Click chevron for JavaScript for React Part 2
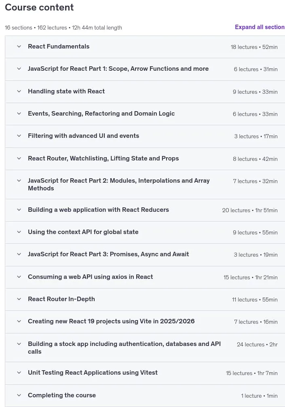The image size is (285, 407). 19,181
